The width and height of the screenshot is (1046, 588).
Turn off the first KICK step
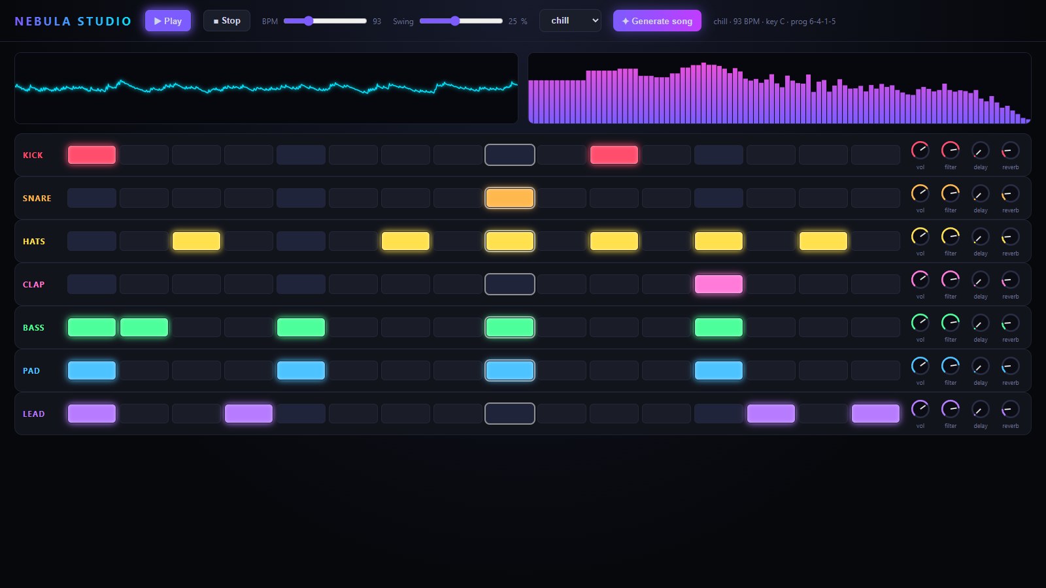(92, 155)
